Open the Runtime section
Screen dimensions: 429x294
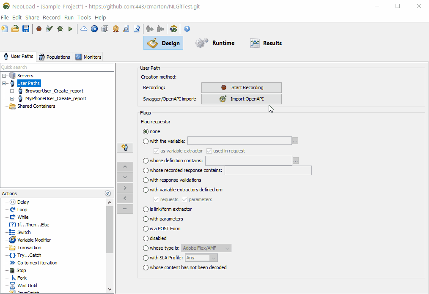[x=215, y=43]
